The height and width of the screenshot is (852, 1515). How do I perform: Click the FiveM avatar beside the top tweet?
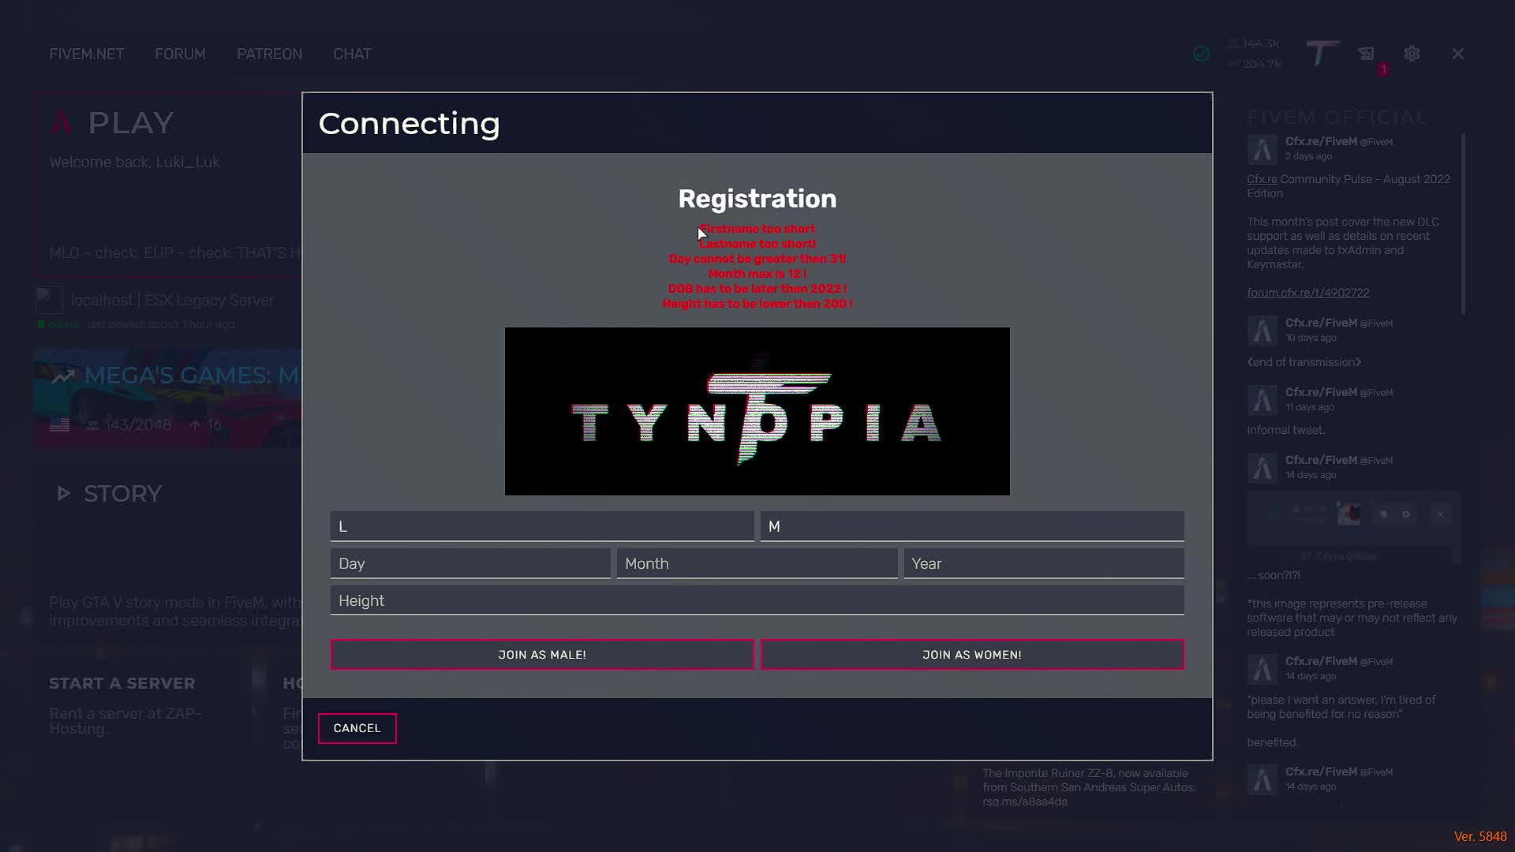coord(1262,148)
